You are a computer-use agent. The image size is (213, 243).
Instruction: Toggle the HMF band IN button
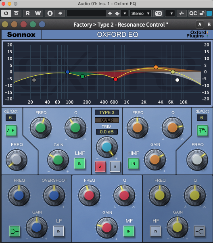point(133,163)
